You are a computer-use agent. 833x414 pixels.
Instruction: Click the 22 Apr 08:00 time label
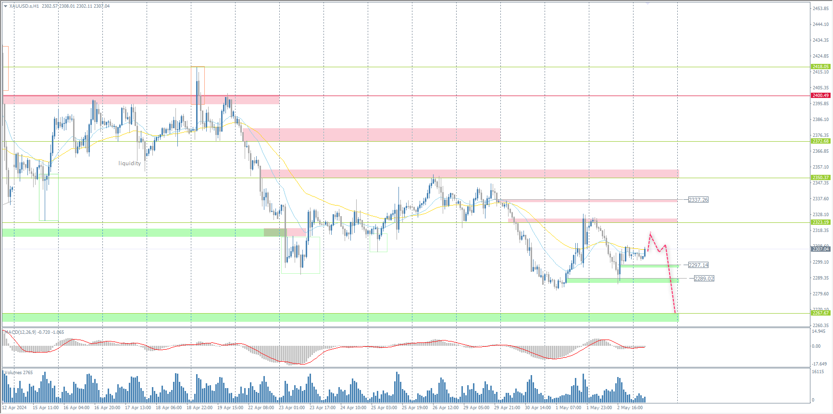pyautogui.click(x=261, y=408)
